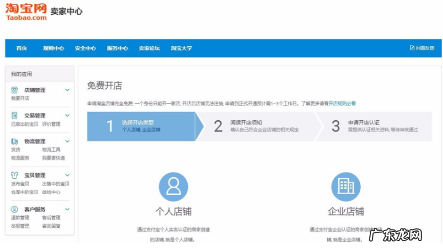Click the 问题反馈 edit icon
Viewport: 443px width, 251px height.
[x=412, y=48]
